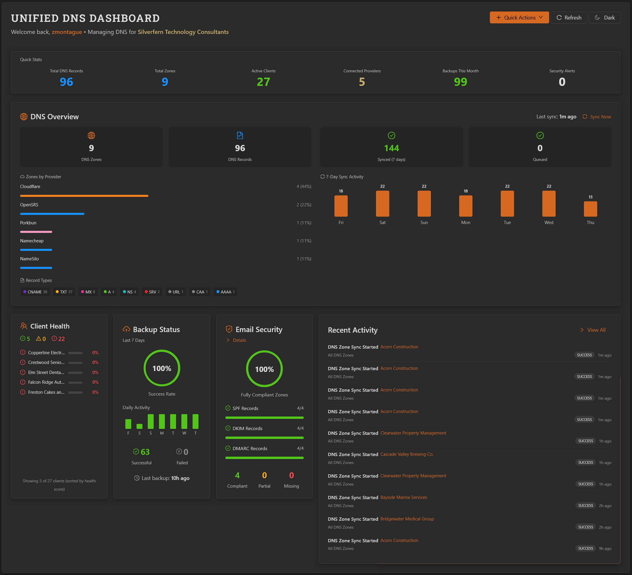The width and height of the screenshot is (632, 575).
Task: Click the document icon above DNS Records
Action: coord(240,135)
